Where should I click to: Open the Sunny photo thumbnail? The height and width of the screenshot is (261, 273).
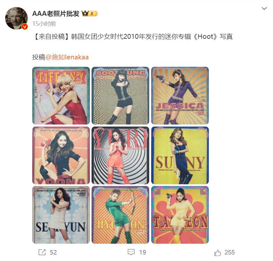[180, 155]
